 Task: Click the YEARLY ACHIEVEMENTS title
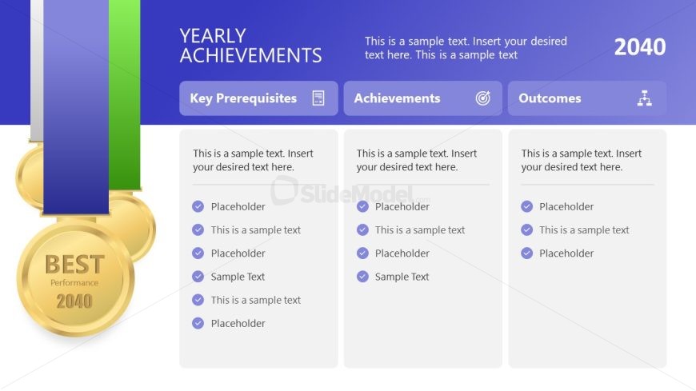click(x=250, y=46)
